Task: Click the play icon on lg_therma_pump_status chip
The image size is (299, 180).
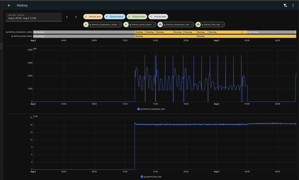Action: pos(127,25)
